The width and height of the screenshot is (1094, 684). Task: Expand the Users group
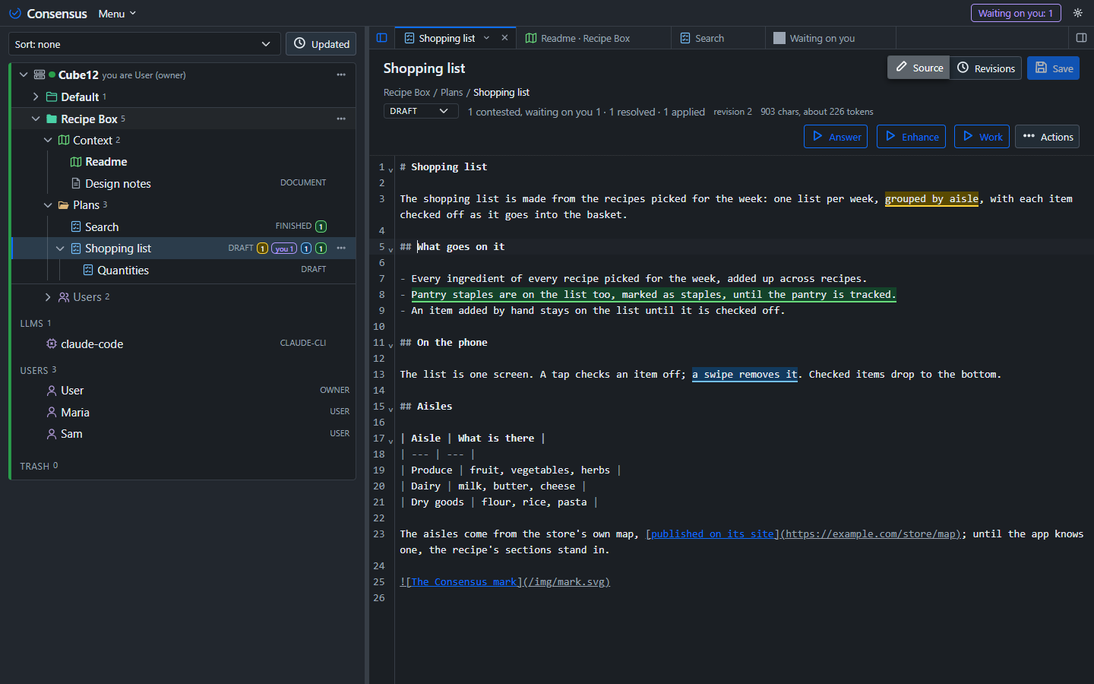[48, 297]
